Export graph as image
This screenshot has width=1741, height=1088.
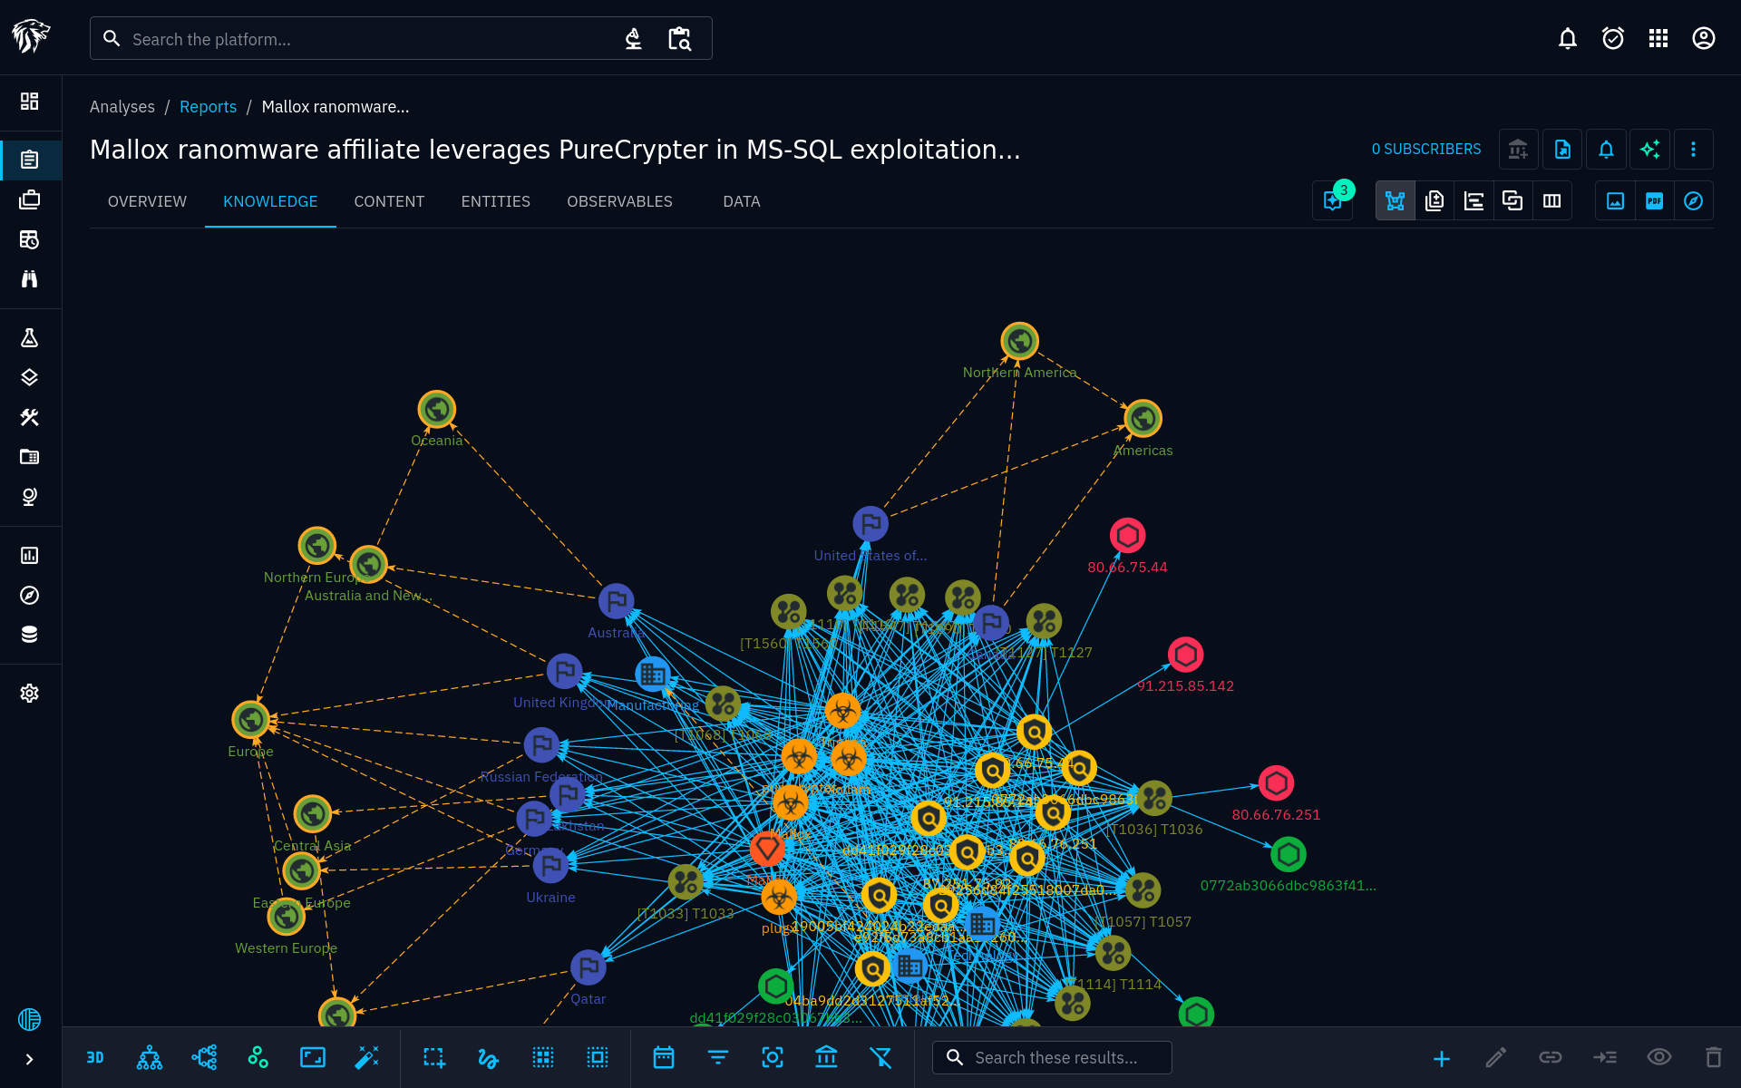coord(1615,201)
